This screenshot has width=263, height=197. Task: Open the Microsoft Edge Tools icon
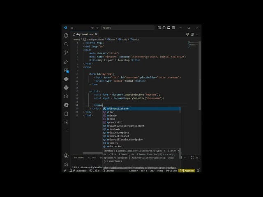tap(66, 105)
